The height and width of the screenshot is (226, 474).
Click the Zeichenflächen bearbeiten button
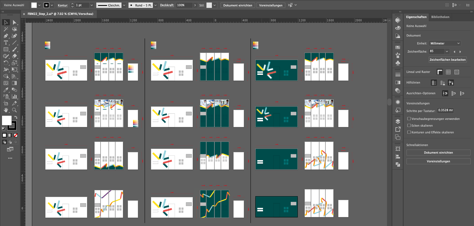[447, 60]
